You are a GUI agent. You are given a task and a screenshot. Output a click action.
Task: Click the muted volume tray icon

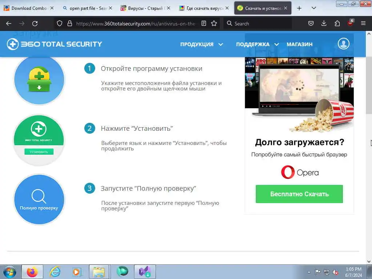[x=335, y=272]
